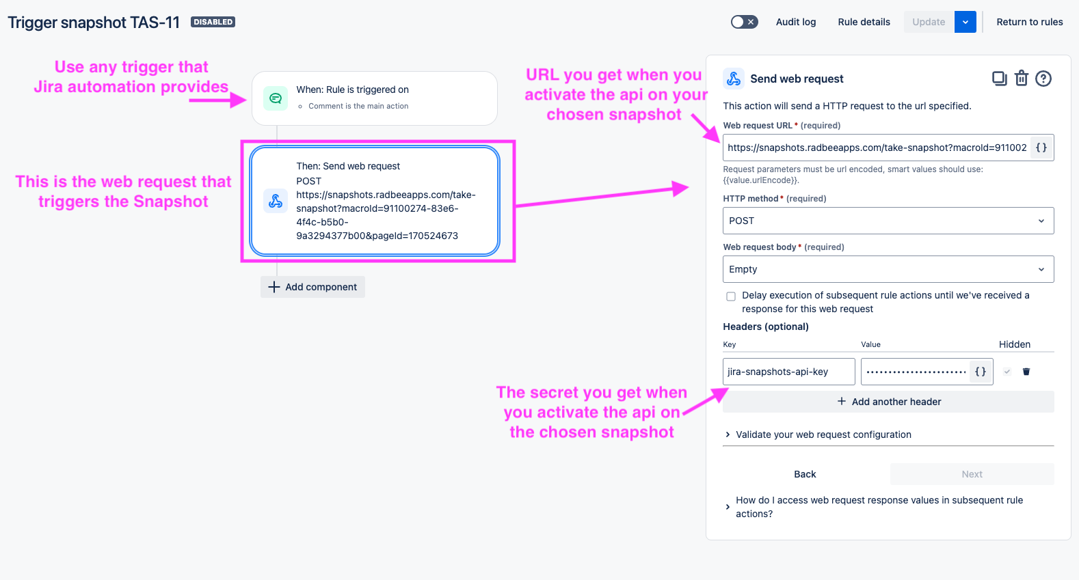Click the webhook icon in Then step
Image resolution: width=1079 pixels, height=580 pixels.
276,201
